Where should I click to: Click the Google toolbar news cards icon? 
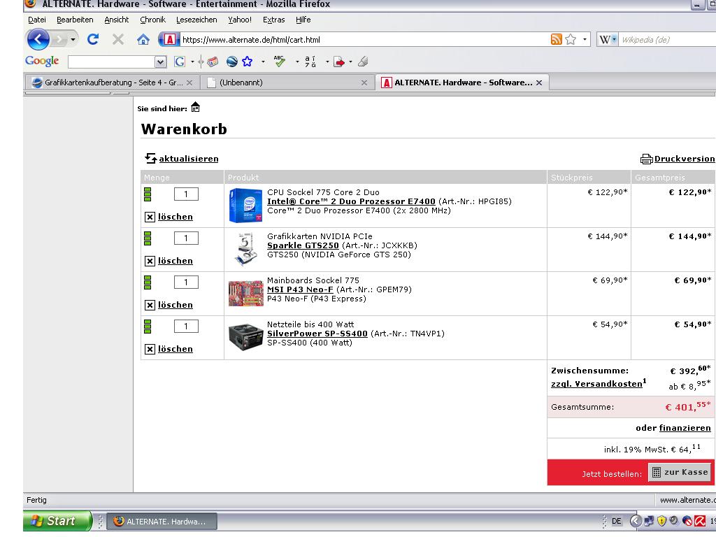coord(213,62)
